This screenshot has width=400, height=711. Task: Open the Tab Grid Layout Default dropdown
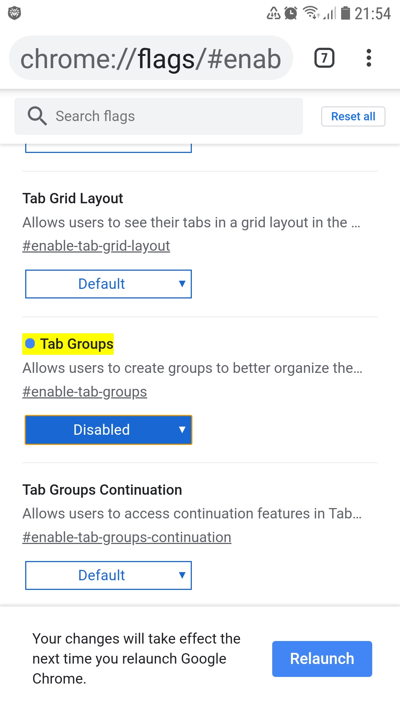tap(109, 284)
